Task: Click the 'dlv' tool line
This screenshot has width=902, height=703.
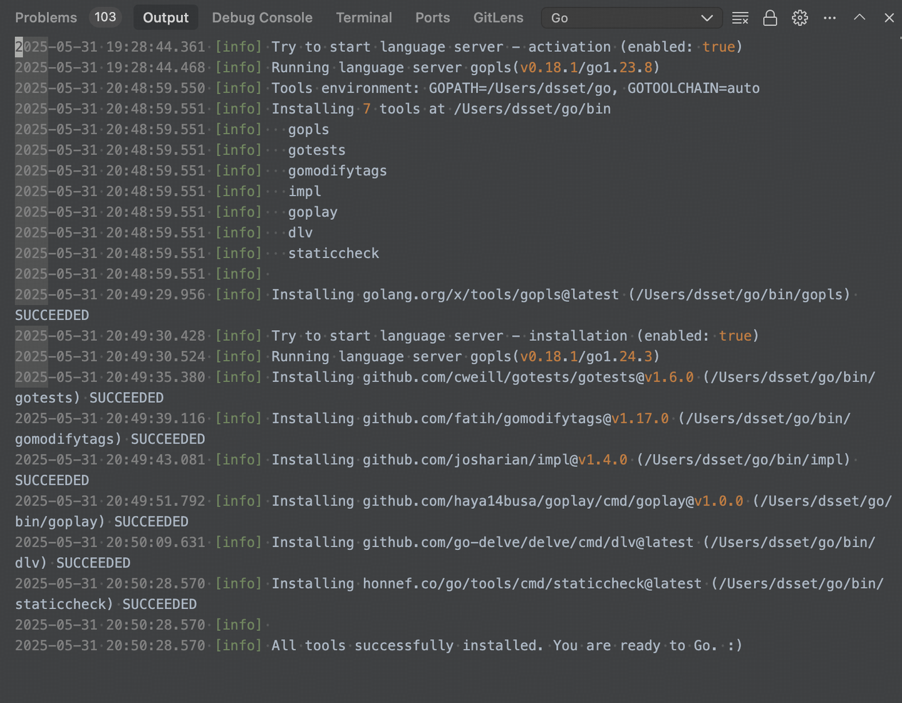Action: tap(300, 233)
